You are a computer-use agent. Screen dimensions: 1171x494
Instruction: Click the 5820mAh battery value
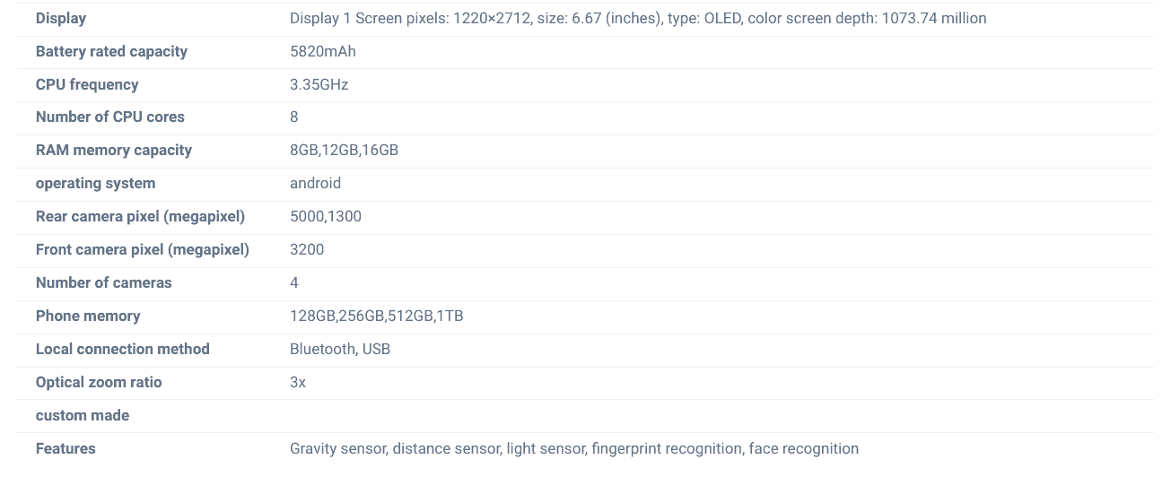[322, 51]
